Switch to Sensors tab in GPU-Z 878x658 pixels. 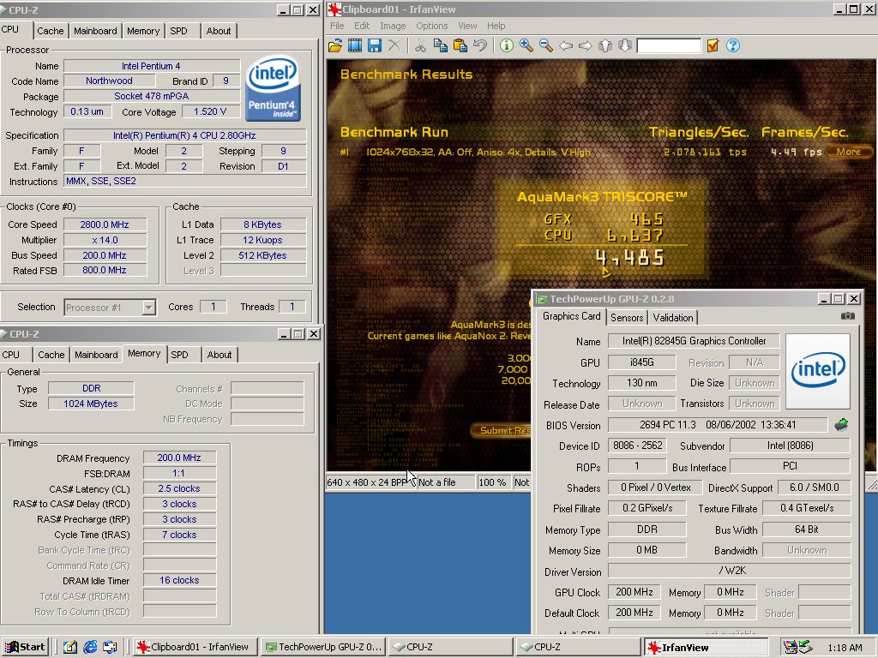[627, 318]
